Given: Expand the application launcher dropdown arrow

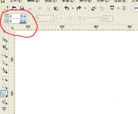Looking at the screenshot, I should tap(118, 8).
